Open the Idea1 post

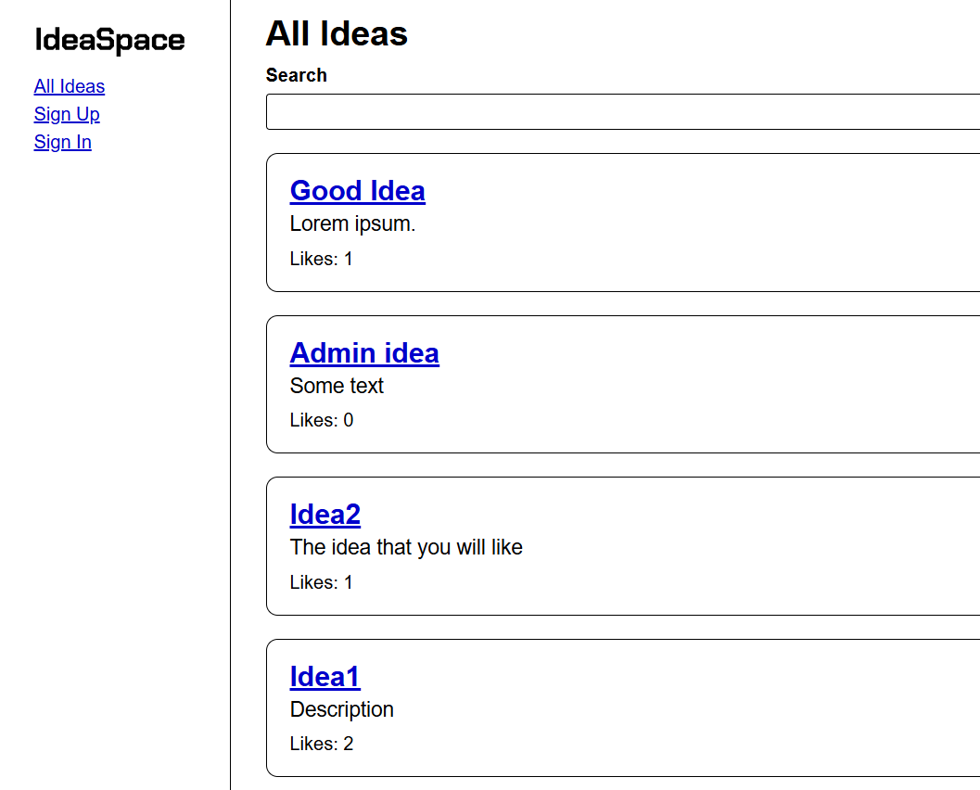pyautogui.click(x=325, y=676)
